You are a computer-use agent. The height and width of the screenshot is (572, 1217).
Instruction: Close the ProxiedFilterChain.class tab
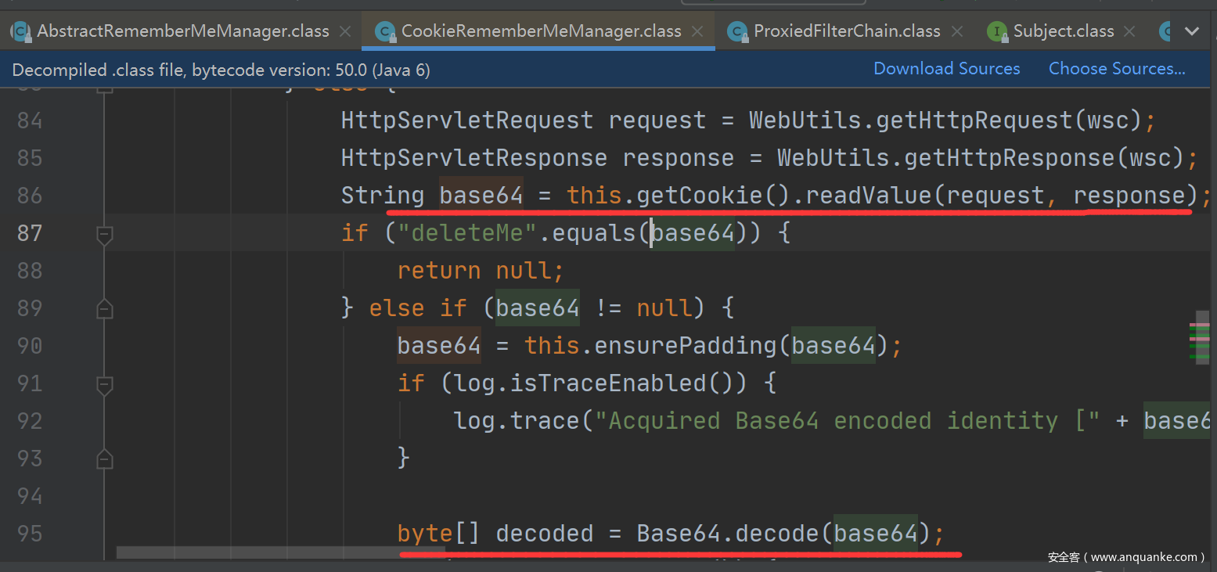pyautogui.click(x=956, y=32)
